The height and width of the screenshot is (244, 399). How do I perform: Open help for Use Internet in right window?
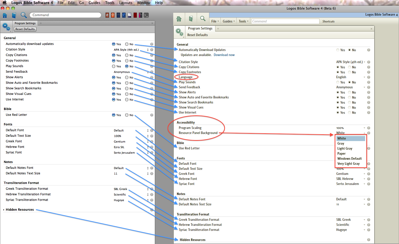click(x=369, y=113)
